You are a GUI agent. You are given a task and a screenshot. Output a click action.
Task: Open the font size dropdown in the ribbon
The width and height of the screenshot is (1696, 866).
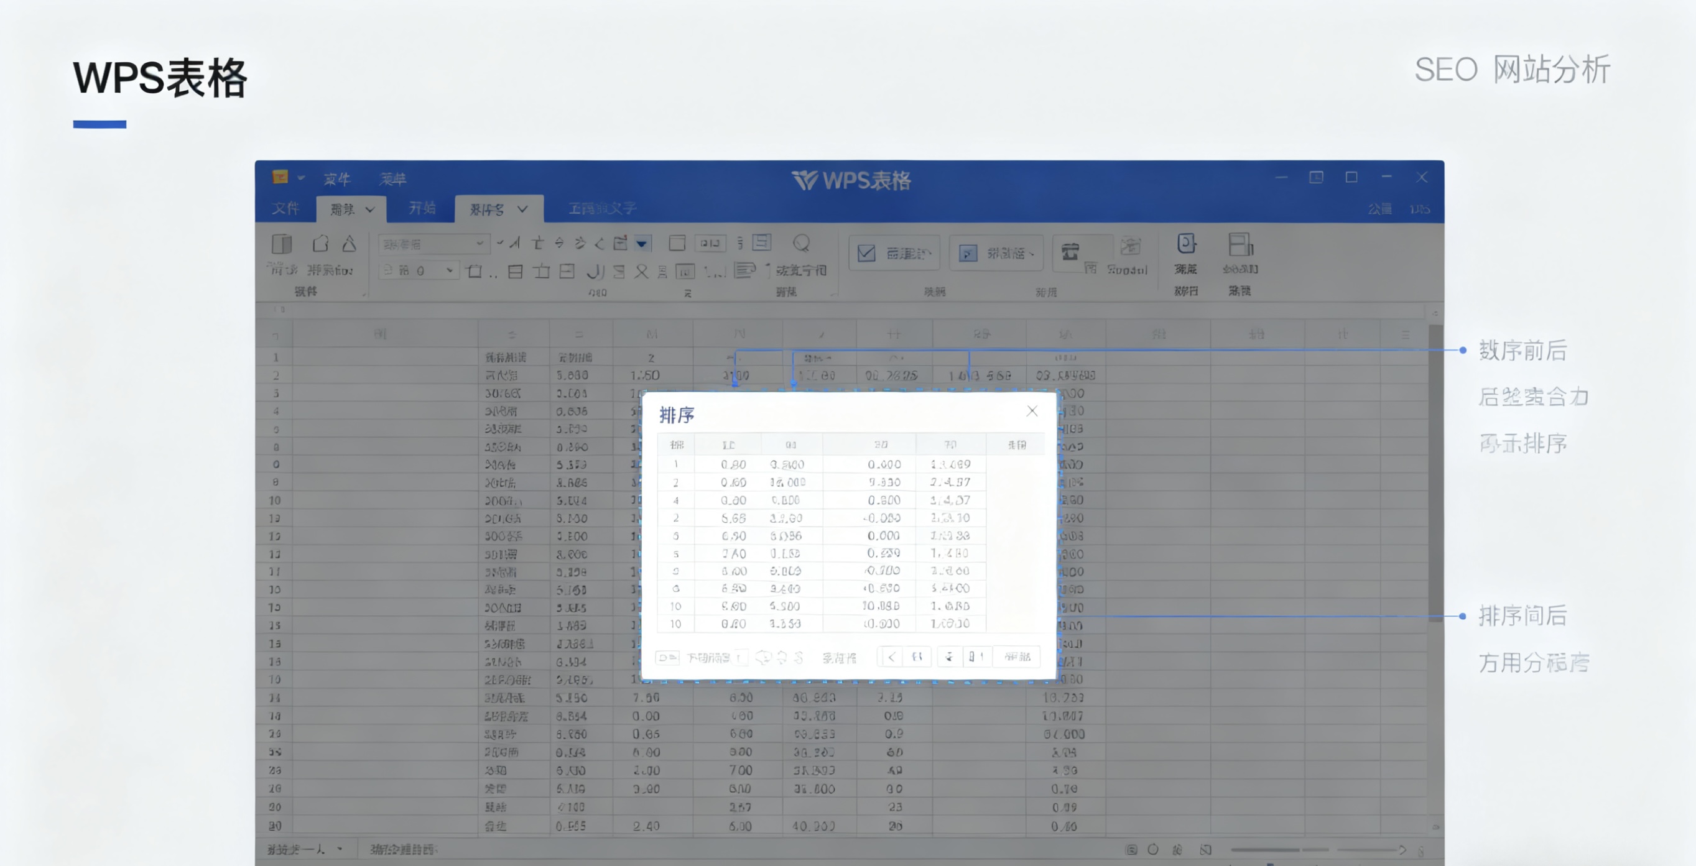point(450,270)
